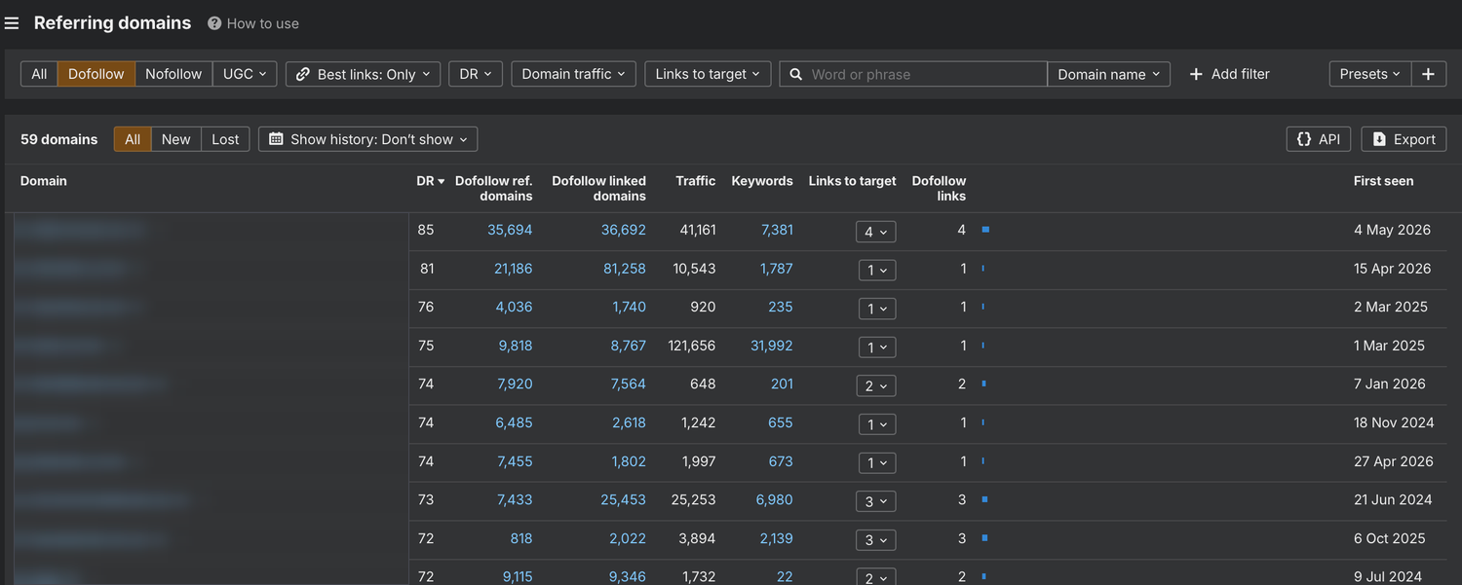Open Links to target filter dropdown
This screenshot has height=585, width=1462.
[x=708, y=74]
